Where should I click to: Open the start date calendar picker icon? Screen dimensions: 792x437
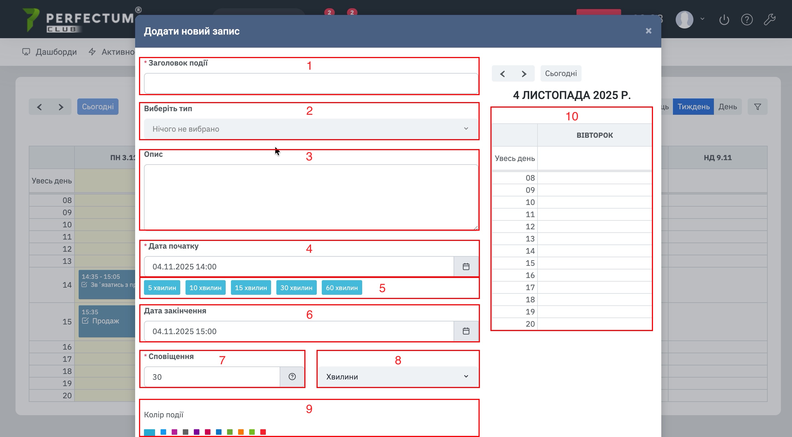(466, 267)
